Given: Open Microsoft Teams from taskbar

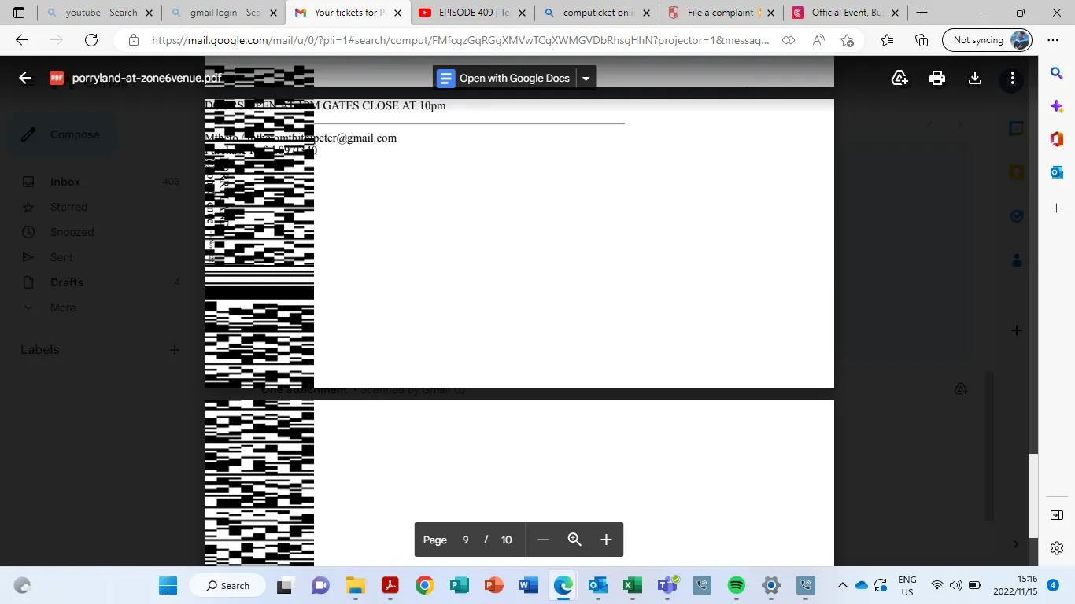Looking at the screenshot, I should [667, 585].
